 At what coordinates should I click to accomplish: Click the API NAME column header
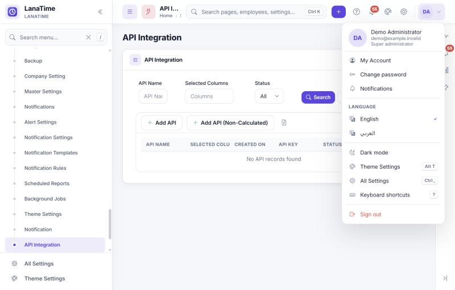click(158, 144)
